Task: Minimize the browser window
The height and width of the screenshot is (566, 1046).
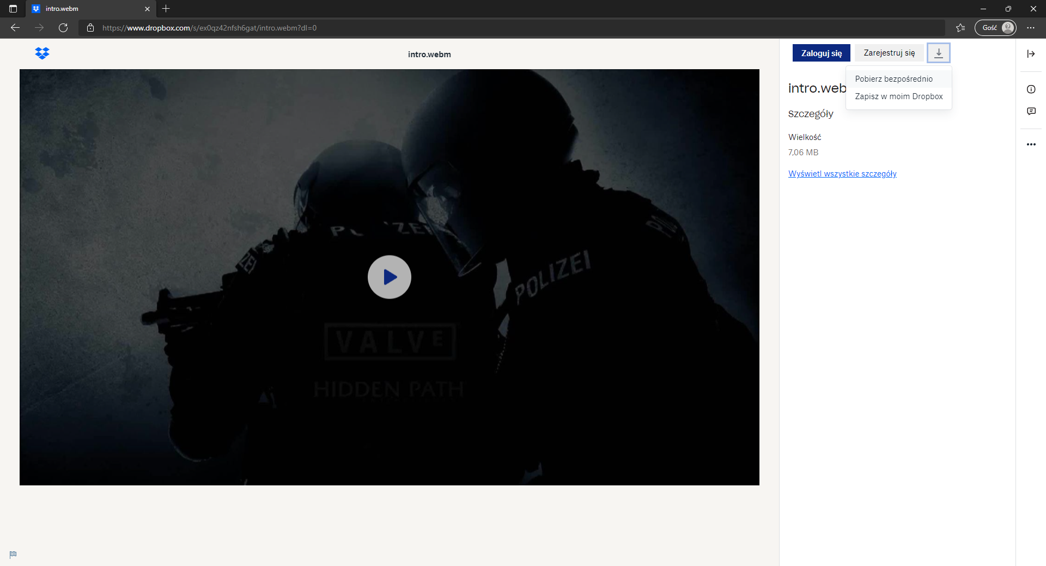Action: (x=983, y=9)
